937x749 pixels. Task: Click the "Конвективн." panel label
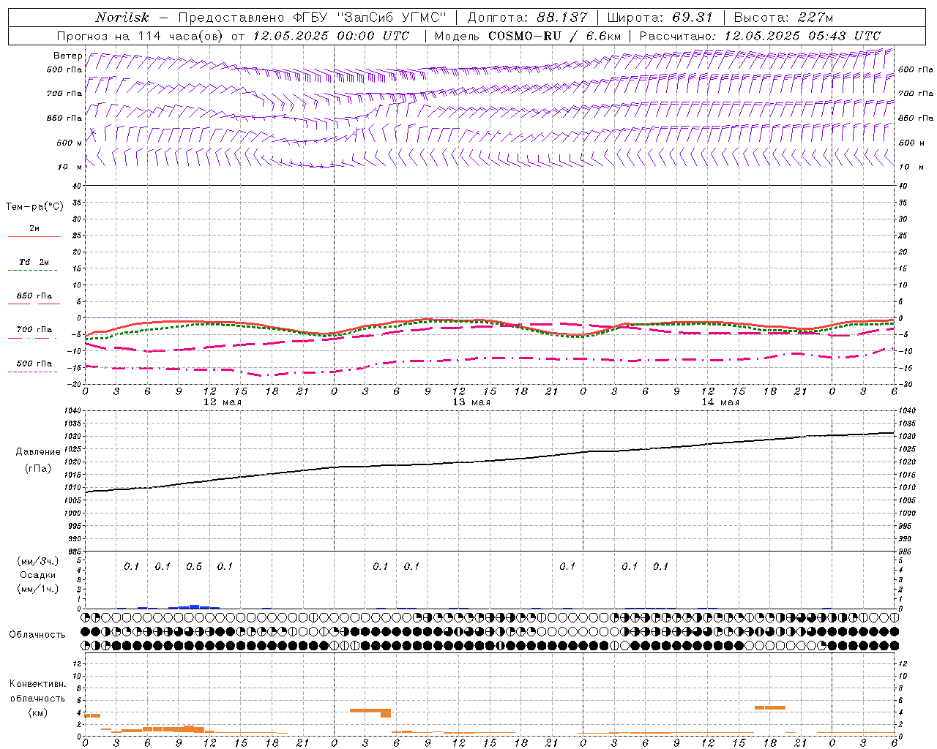click(x=38, y=684)
